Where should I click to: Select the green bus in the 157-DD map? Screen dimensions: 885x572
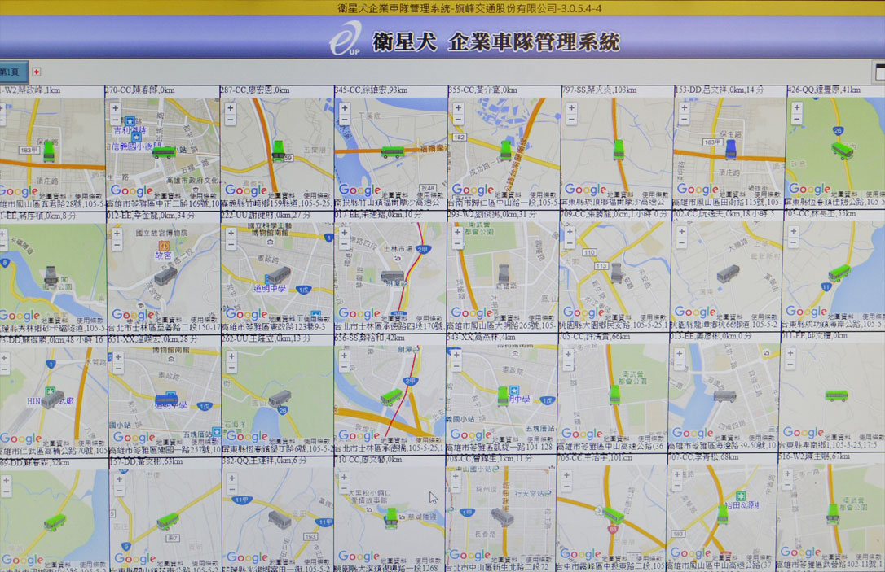click(x=168, y=522)
